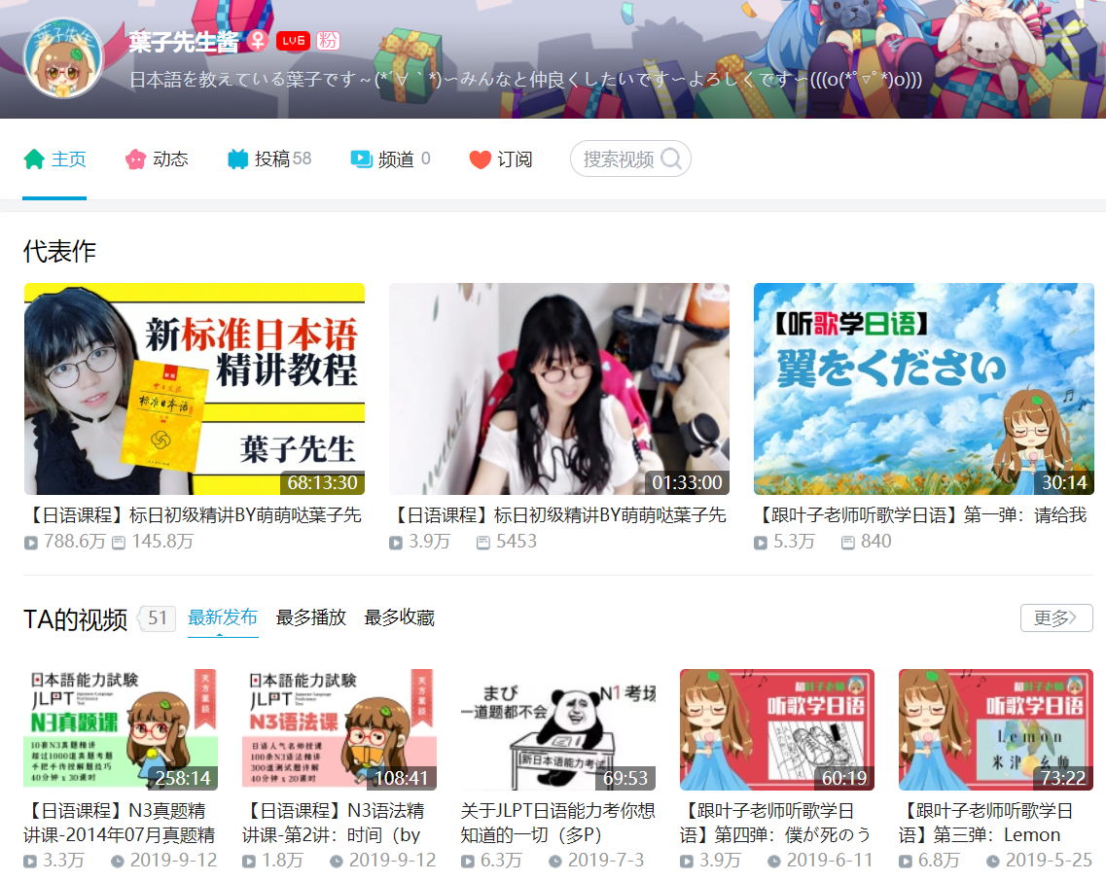Click the play count icon beside 5.3万
Viewport: 1106px width, 881px height.
click(761, 544)
